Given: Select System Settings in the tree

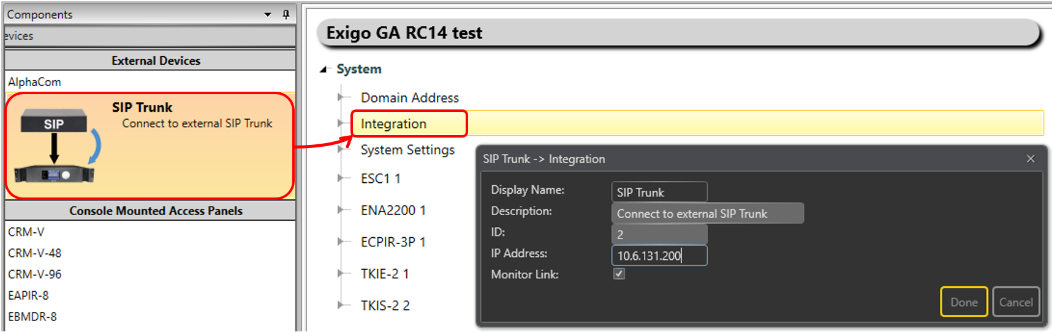Looking at the screenshot, I should (x=407, y=150).
